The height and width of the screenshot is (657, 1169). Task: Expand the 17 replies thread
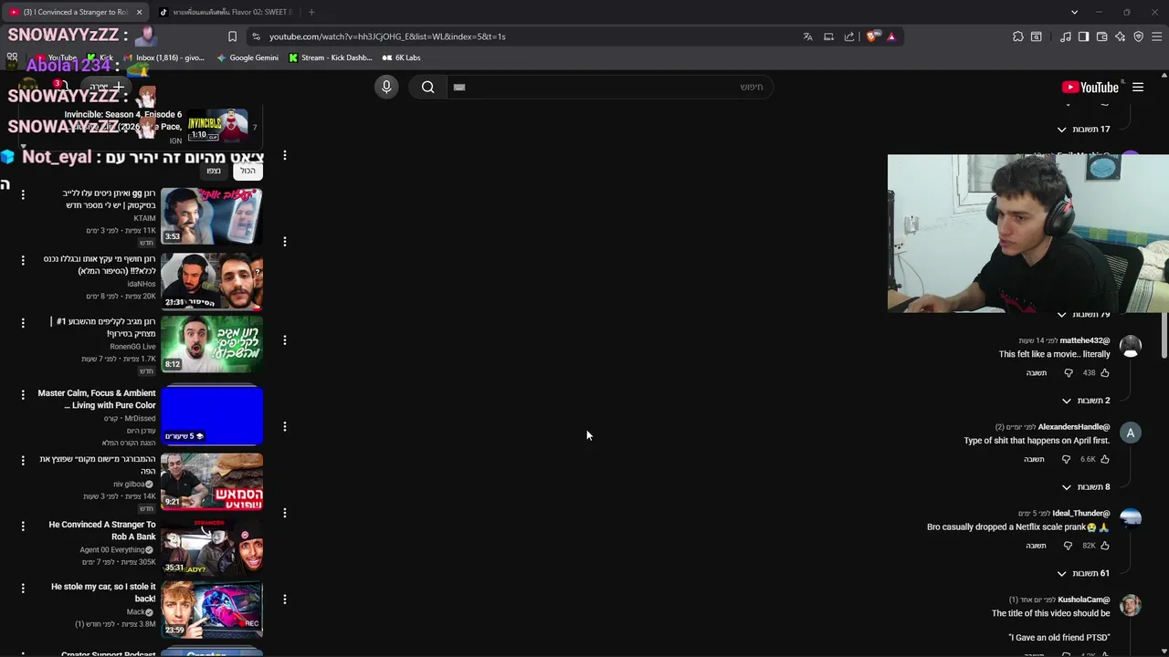(x=1083, y=130)
